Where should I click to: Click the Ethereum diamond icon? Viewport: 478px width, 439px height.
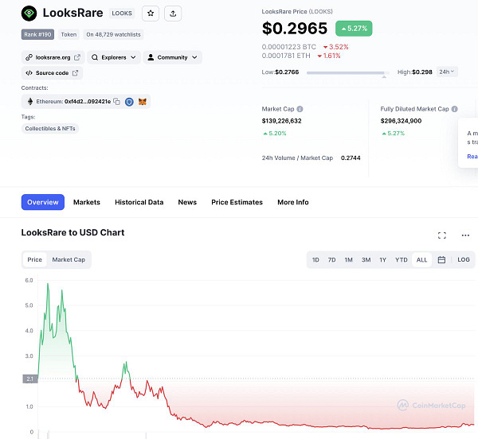(30, 101)
